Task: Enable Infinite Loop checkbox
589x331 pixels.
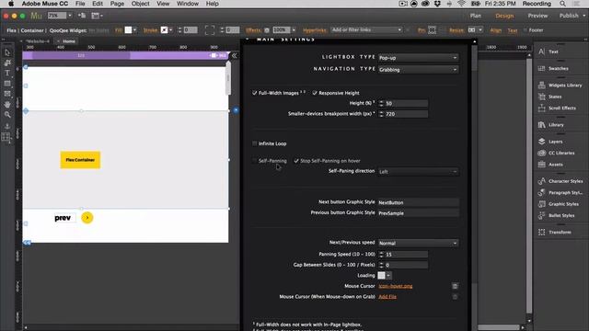Action: pyautogui.click(x=254, y=143)
